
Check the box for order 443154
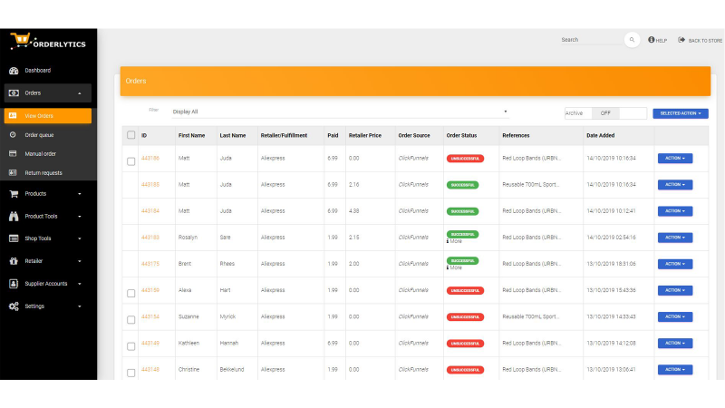coord(130,320)
